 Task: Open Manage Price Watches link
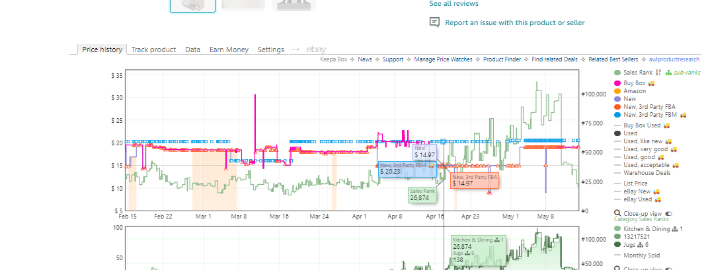[x=443, y=59]
